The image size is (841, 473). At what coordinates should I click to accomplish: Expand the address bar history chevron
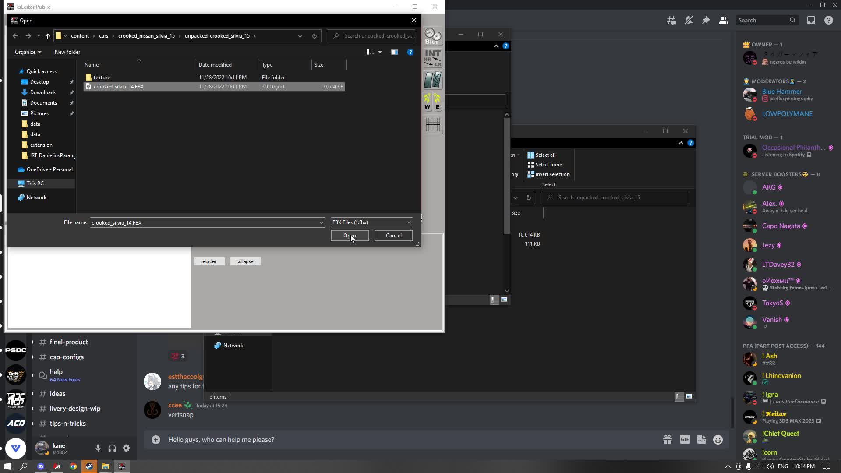[300, 36]
